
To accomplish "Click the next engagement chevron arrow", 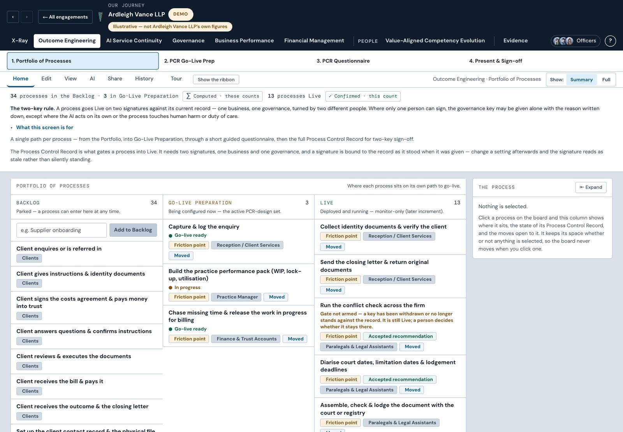I will pos(26,17).
